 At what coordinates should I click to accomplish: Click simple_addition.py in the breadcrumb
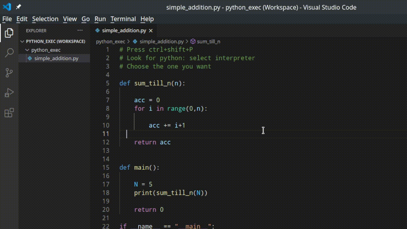(x=162, y=41)
